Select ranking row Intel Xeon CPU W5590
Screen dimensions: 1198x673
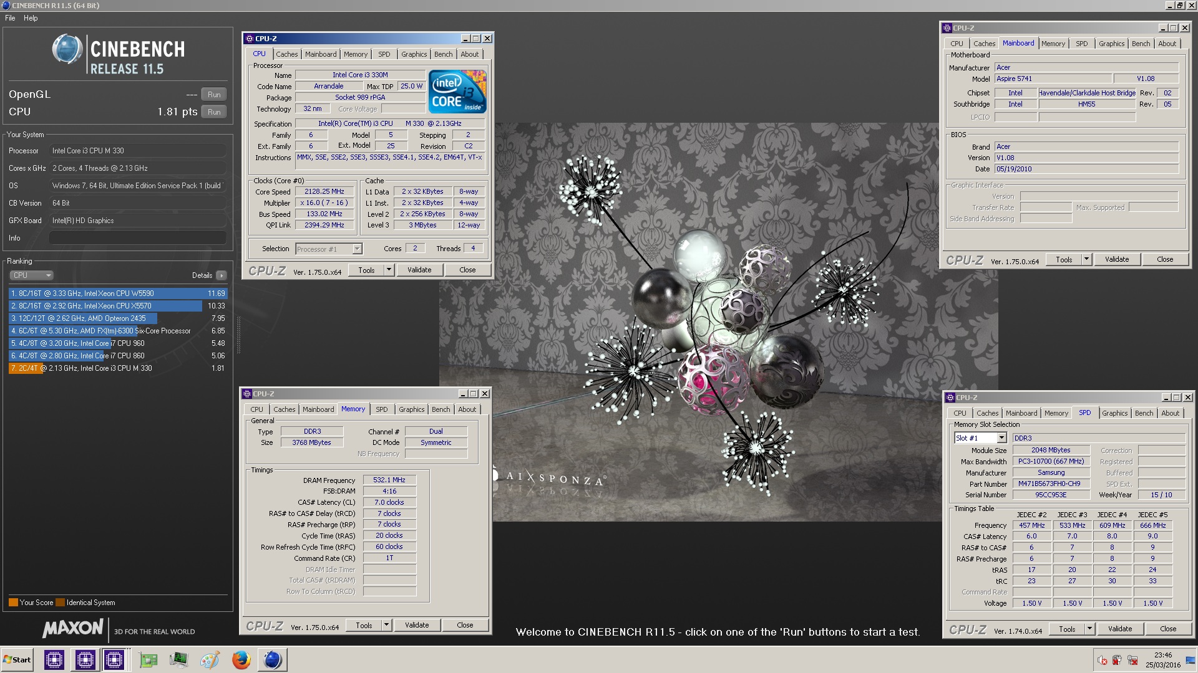point(118,294)
